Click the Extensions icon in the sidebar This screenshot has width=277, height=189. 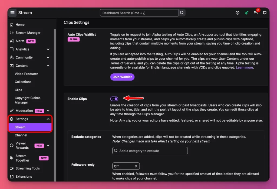click(11, 176)
